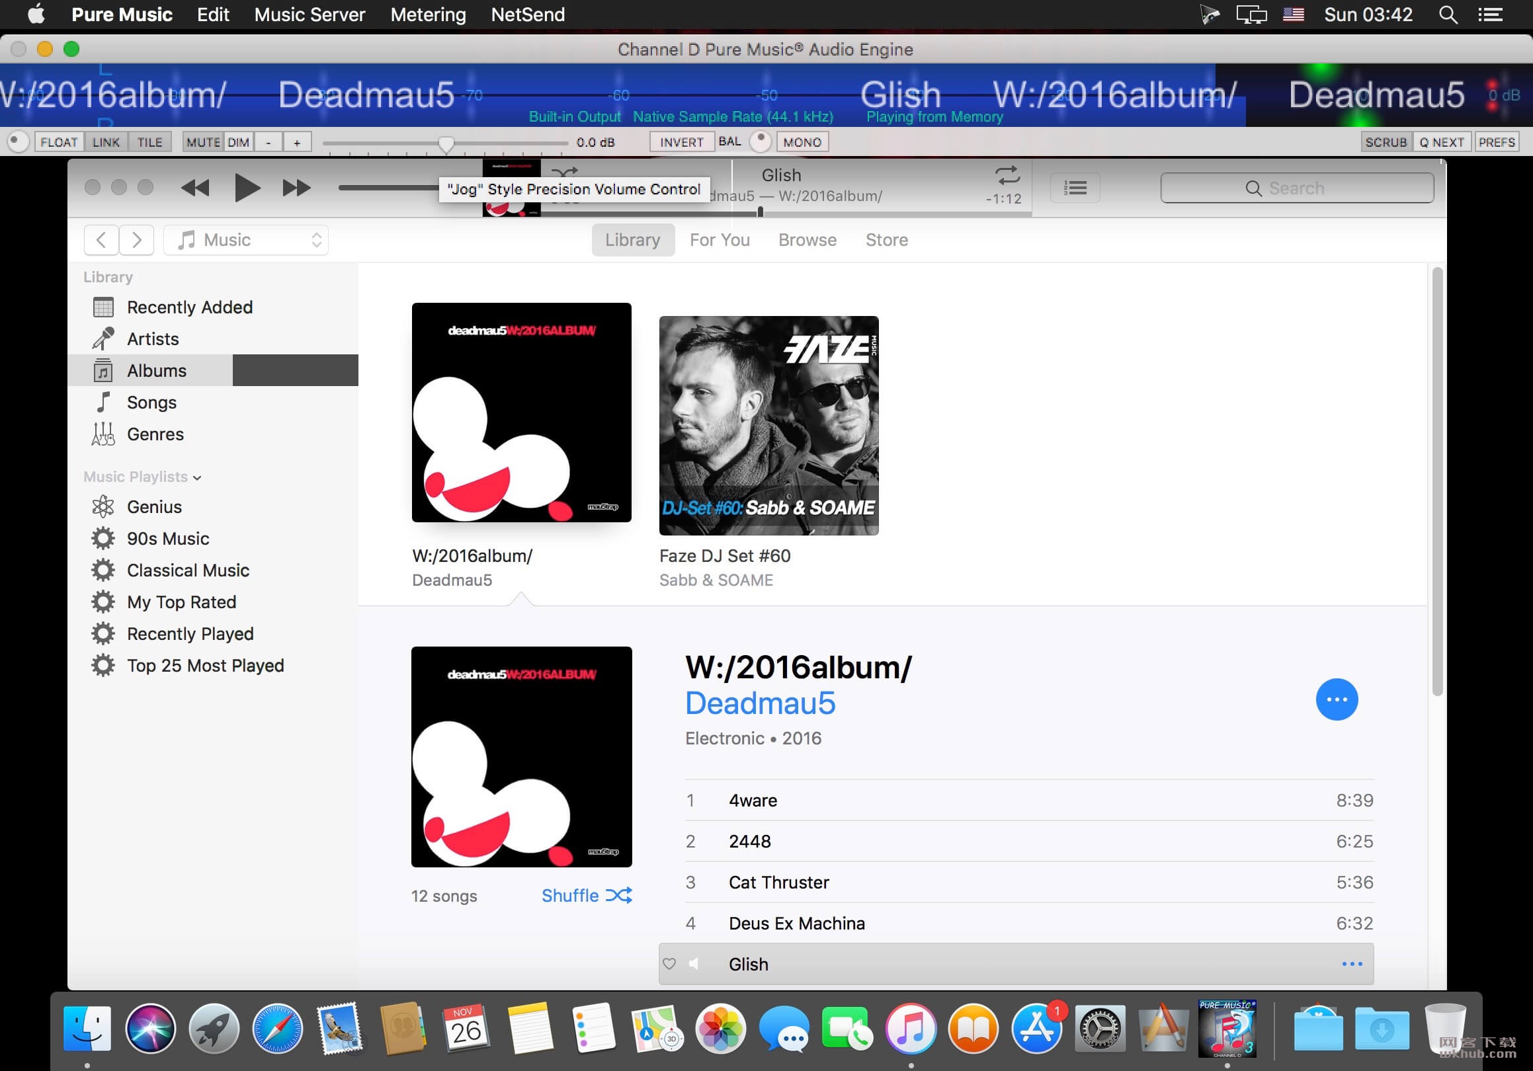1533x1071 pixels.
Task: Go forward with the right chevron
Action: (x=137, y=239)
